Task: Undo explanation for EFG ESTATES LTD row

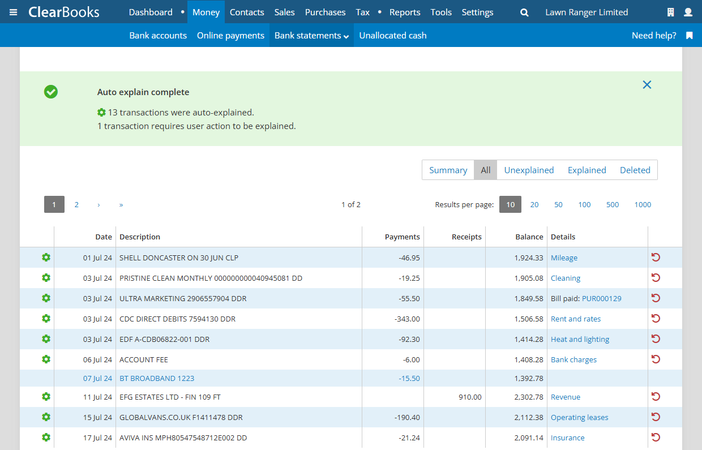Action: [656, 397]
